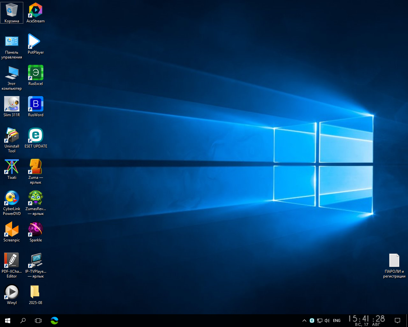Select the ZumasRev... — ярлык shortcut

36,203
